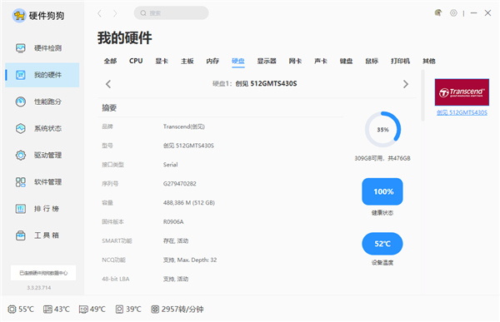Switch to the 鼠标 tab
500x322 pixels.
tap(372, 61)
